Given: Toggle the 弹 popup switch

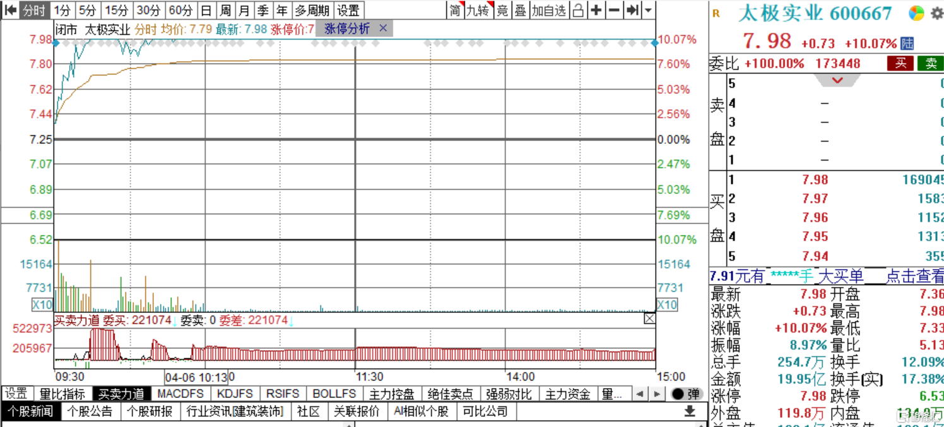Looking at the screenshot, I should pos(687,394).
